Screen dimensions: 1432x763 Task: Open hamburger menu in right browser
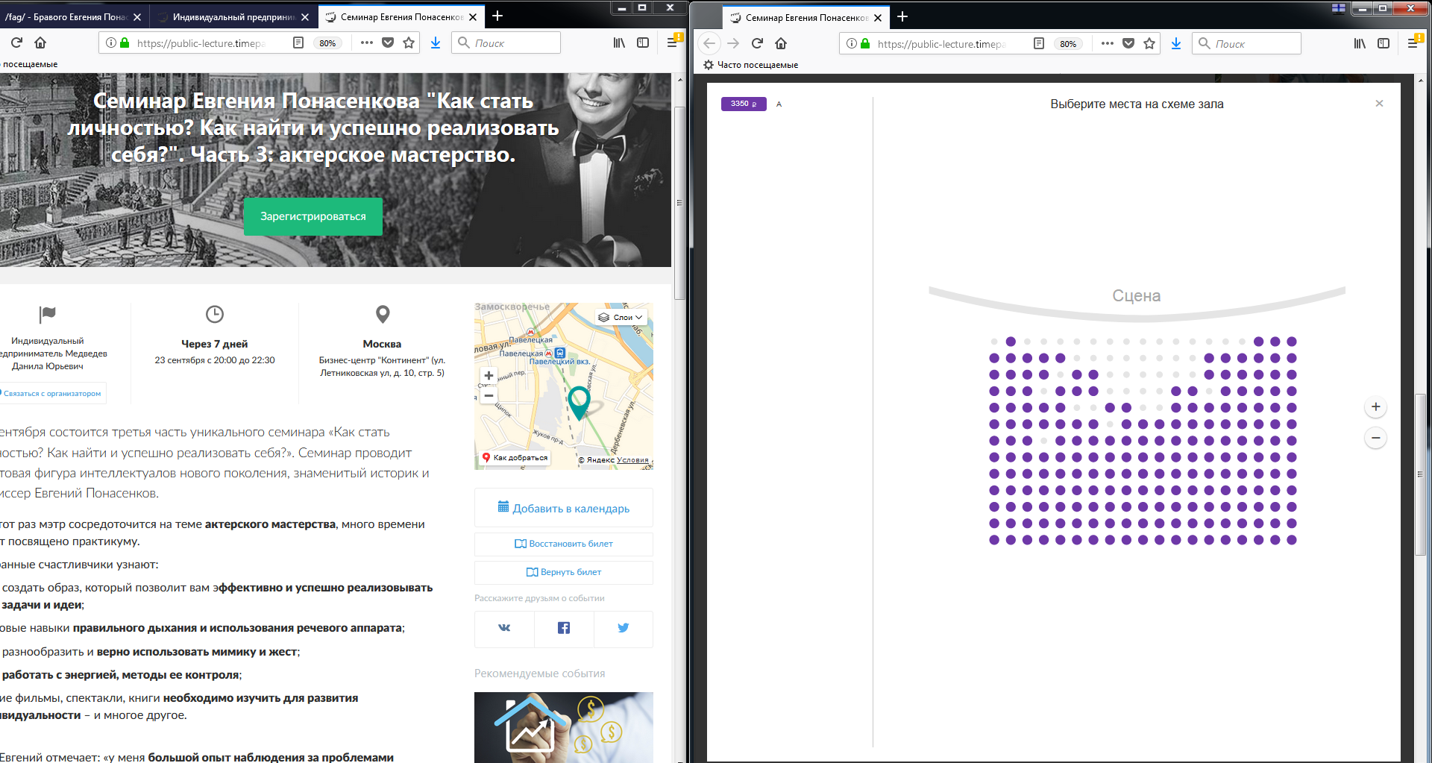pyautogui.click(x=1413, y=43)
